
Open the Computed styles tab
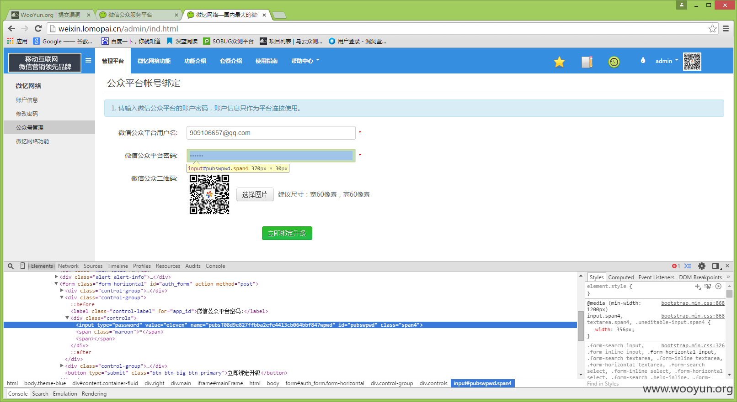[x=621, y=277]
